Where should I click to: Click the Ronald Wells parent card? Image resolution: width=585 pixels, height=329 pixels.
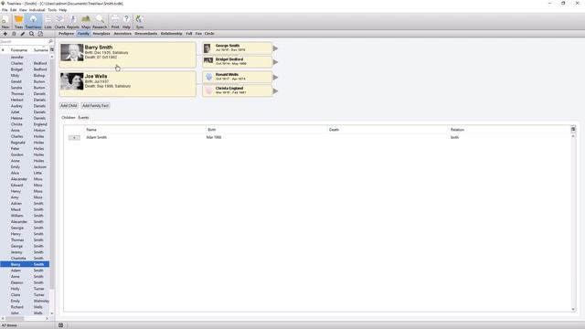pyautogui.click(x=238, y=77)
